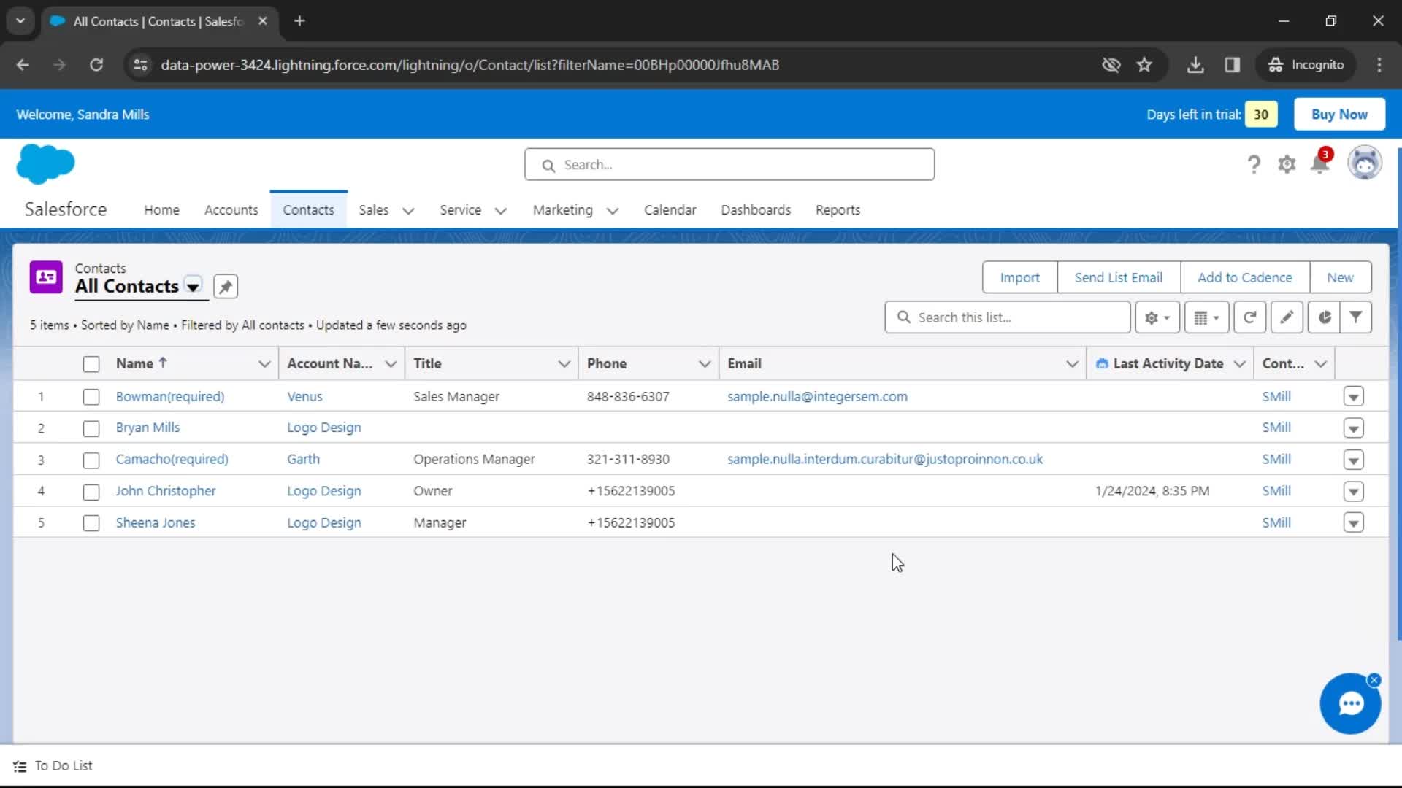Viewport: 1402px width, 788px height.
Task: Show the charts panel
Action: click(1324, 317)
